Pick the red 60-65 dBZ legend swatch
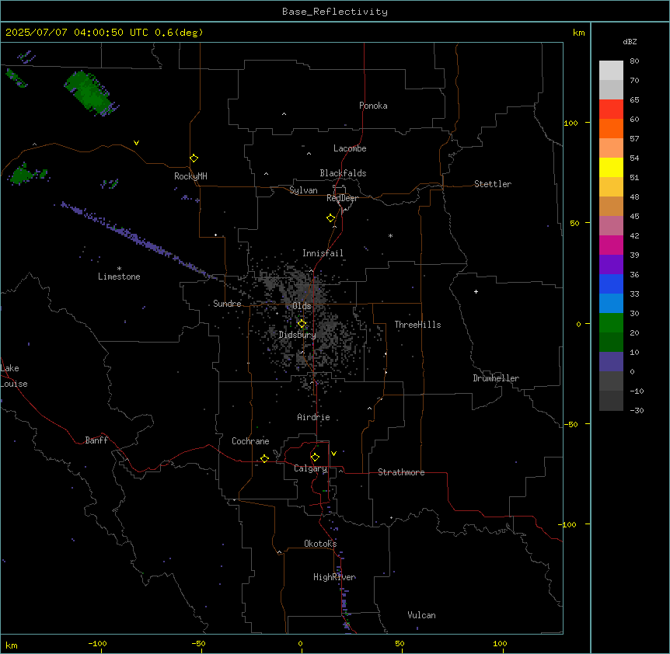This screenshot has width=670, height=654. point(611,110)
